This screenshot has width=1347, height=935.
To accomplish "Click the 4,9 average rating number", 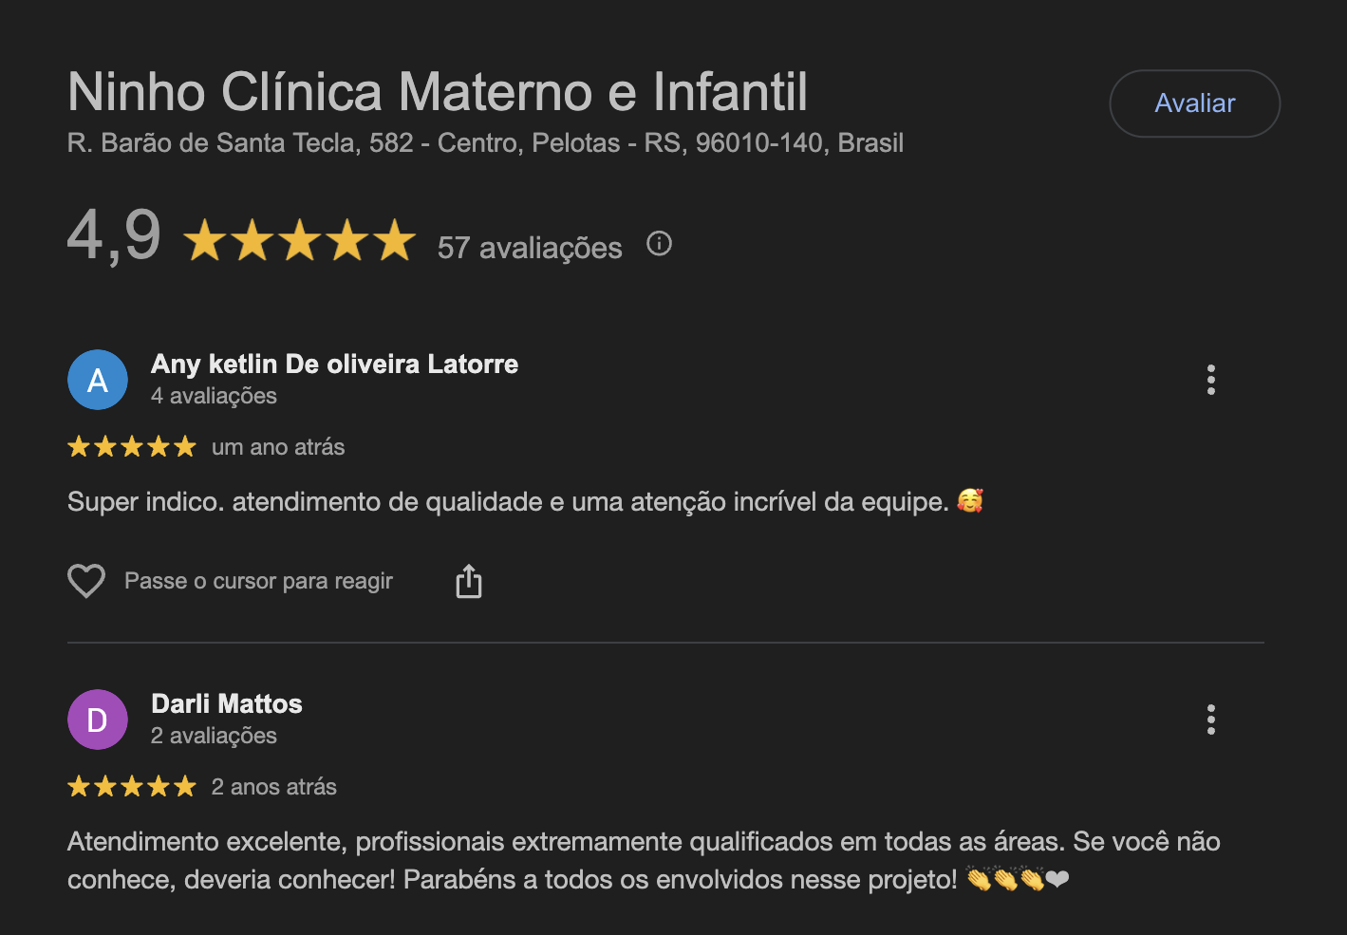I will (x=114, y=235).
